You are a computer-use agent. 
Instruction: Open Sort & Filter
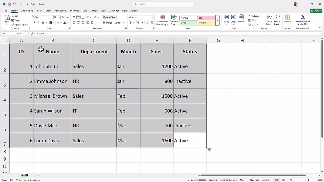click(270, 20)
